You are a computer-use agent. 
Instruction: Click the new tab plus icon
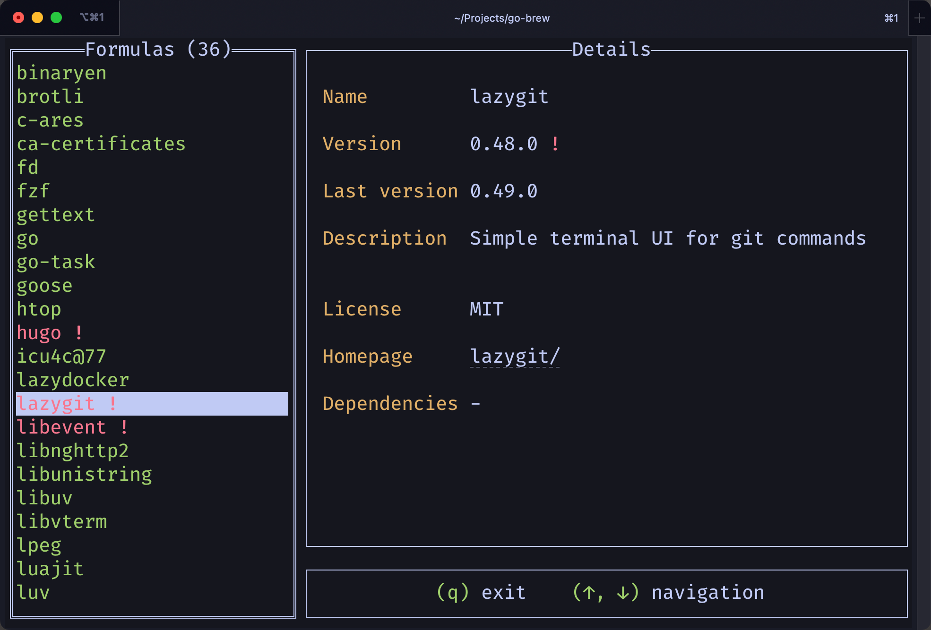pyautogui.click(x=919, y=18)
